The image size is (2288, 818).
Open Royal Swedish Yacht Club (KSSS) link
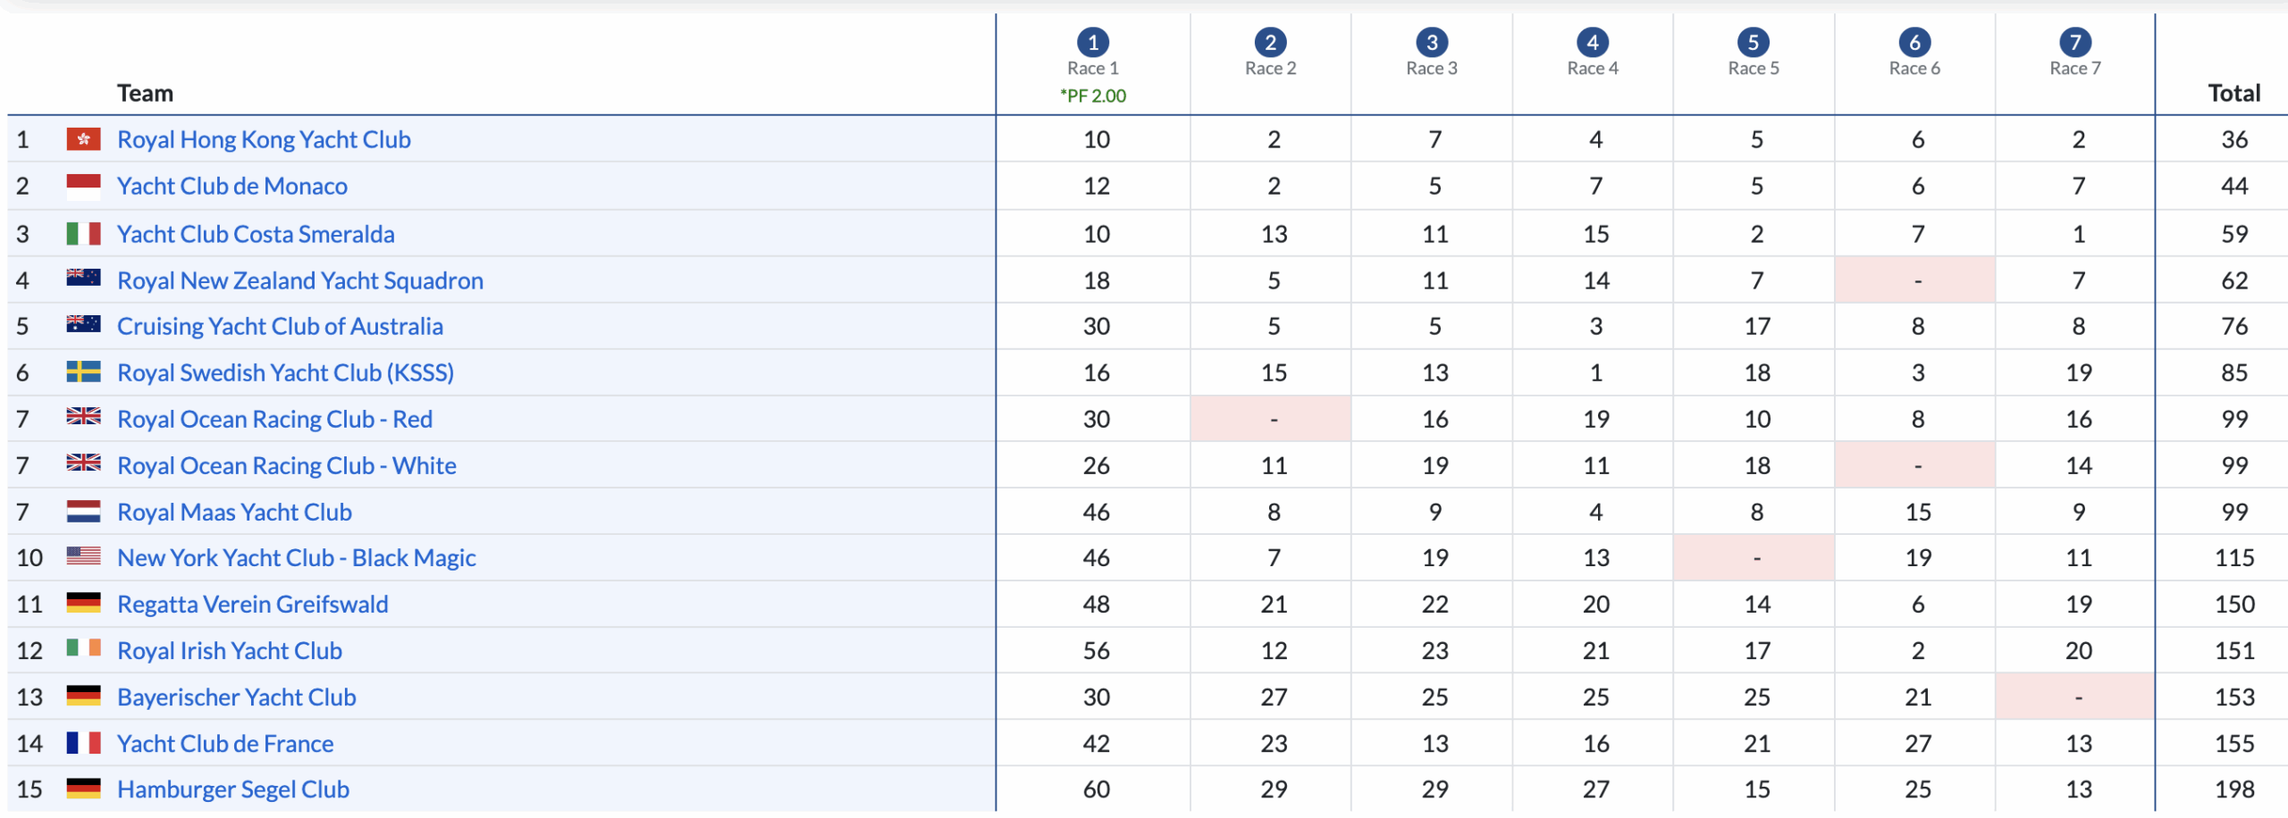pyautogui.click(x=285, y=373)
